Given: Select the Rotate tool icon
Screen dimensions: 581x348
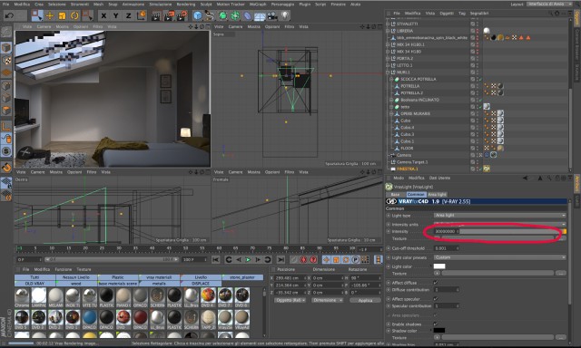Looking at the screenshot, I should point(74,15).
